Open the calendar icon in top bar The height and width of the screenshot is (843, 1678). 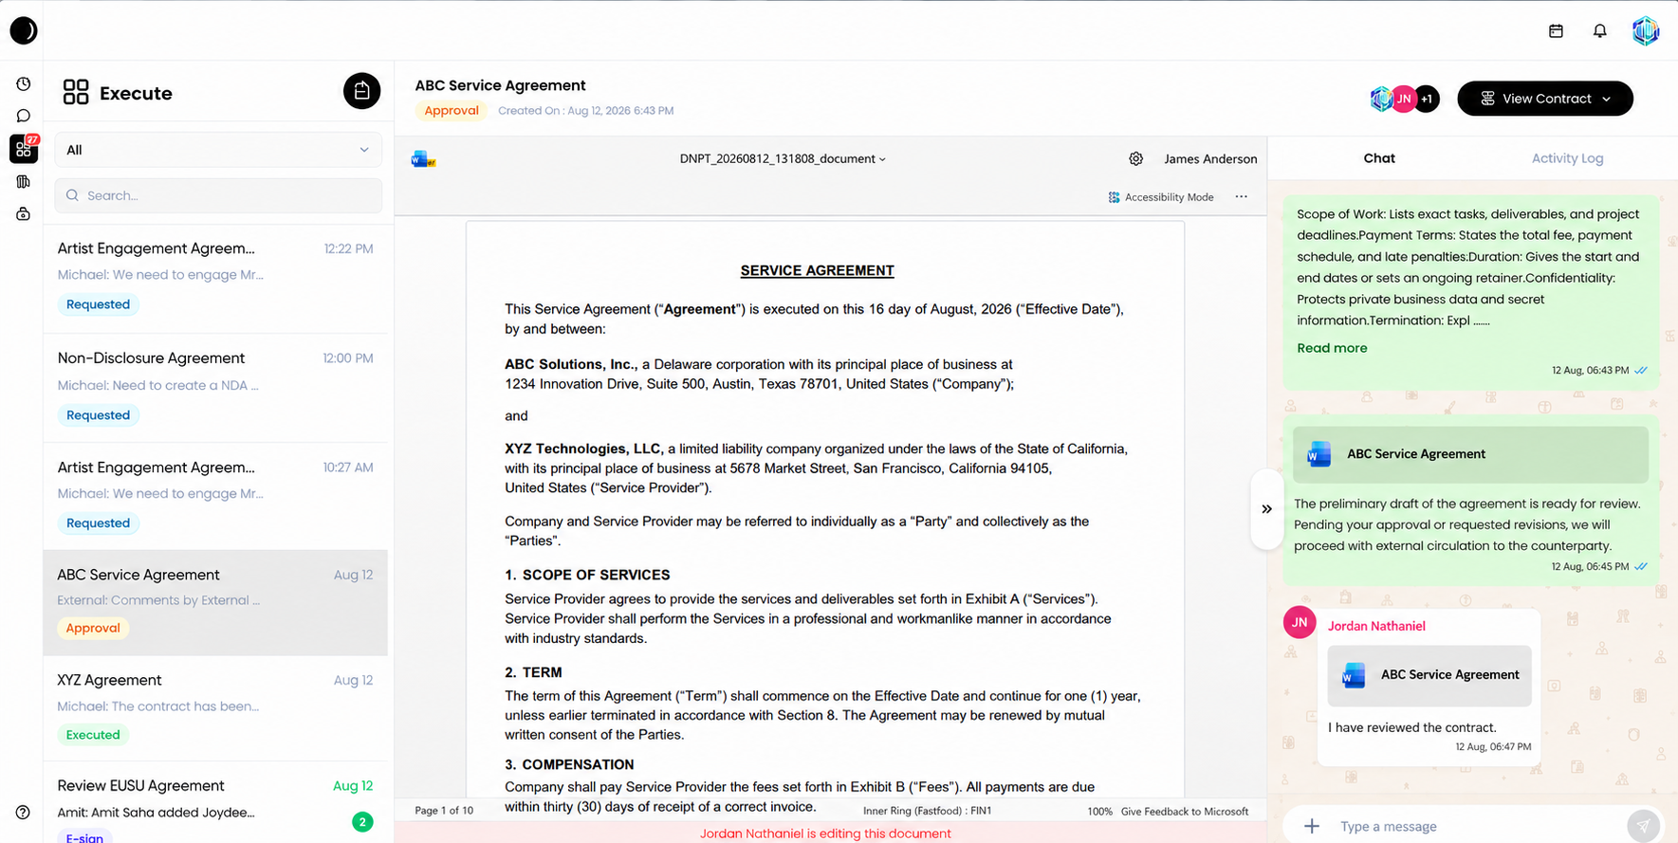[x=1556, y=31]
